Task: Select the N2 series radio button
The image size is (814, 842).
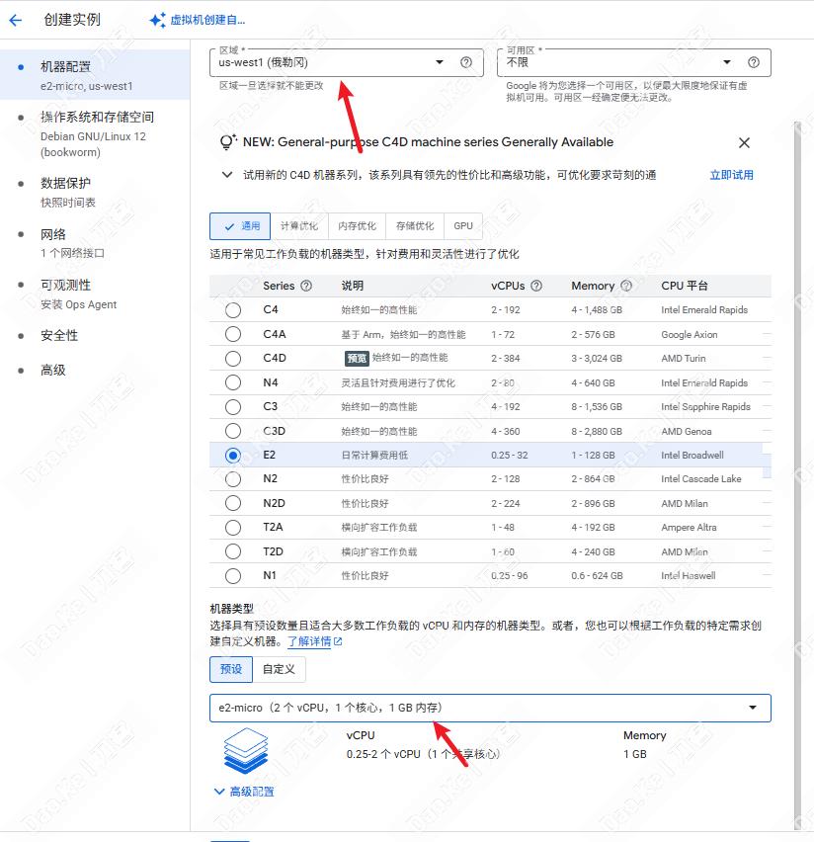Action: click(233, 479)
